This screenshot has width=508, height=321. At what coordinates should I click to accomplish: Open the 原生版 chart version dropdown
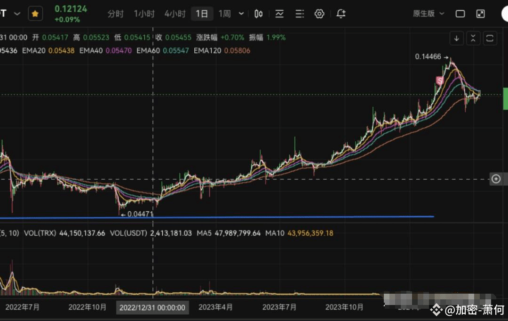pos(429,14)
